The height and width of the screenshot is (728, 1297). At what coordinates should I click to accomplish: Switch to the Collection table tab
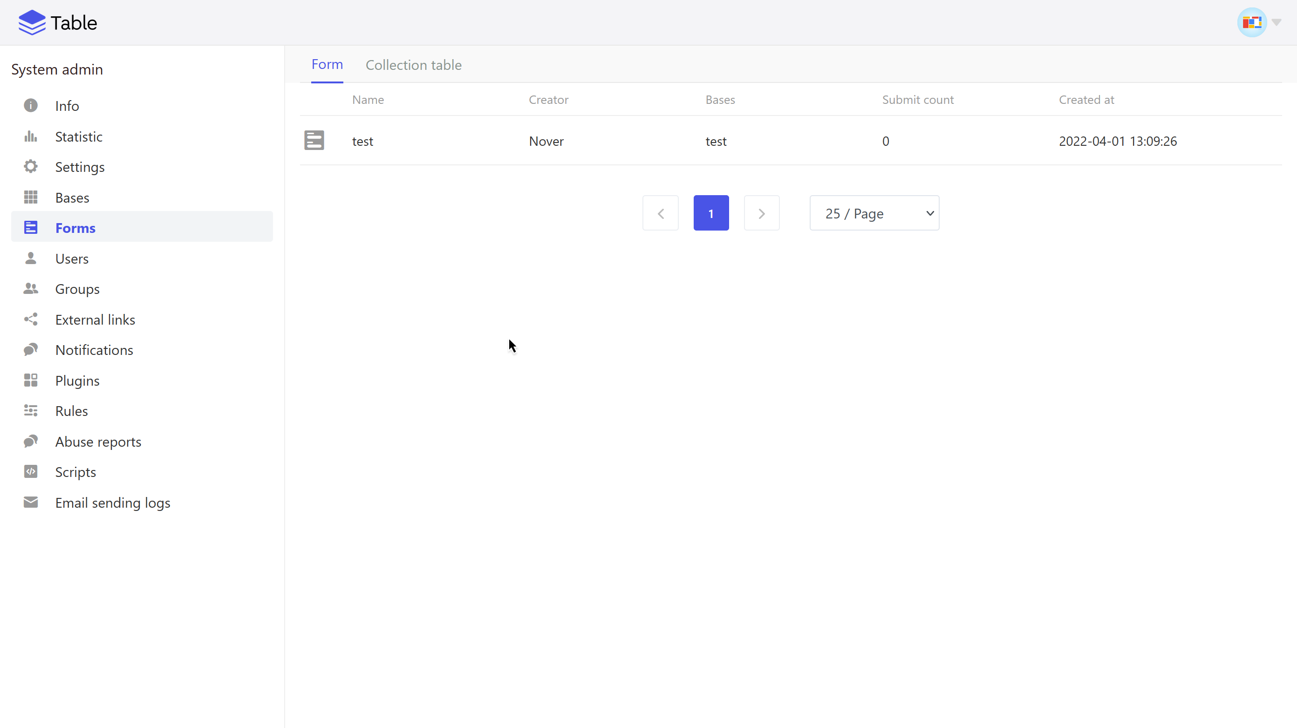413,65
